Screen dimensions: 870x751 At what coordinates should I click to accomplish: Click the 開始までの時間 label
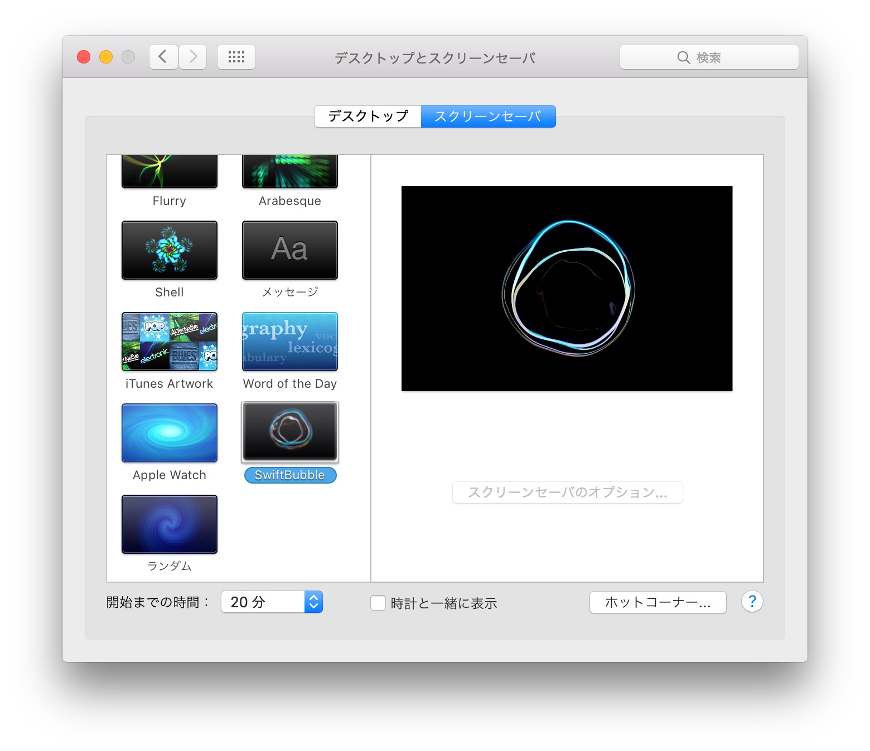(158, 602)
